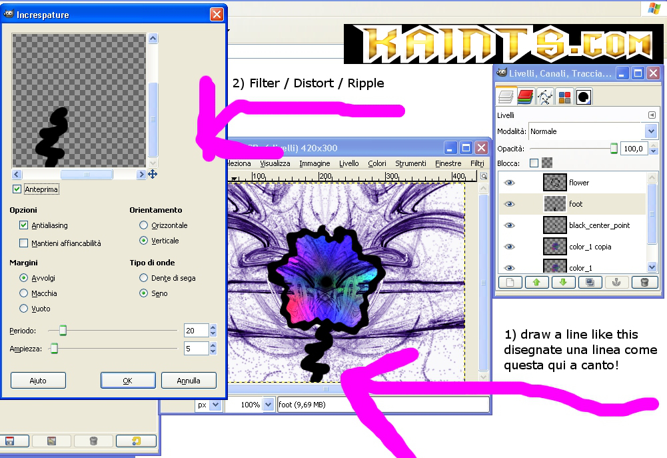This screenshot has height=458, width=667.
Task: Click the magnifier icon at the ruler corner
Action: pos(484,176)
